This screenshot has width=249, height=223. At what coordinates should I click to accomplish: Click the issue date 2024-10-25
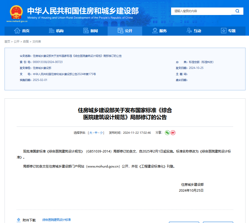coord(196,68)
